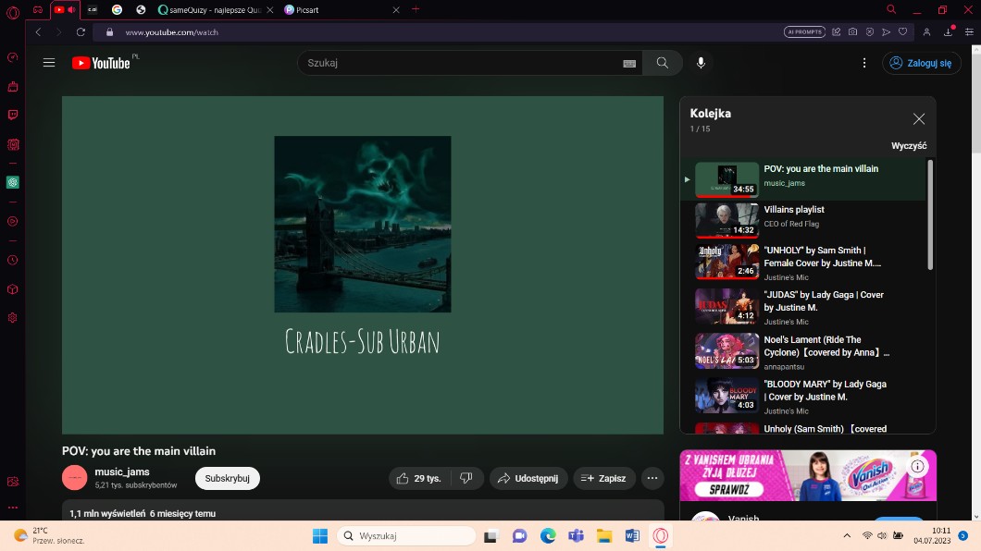Open the three-dot settings menu near sign in

click(864, 63)
